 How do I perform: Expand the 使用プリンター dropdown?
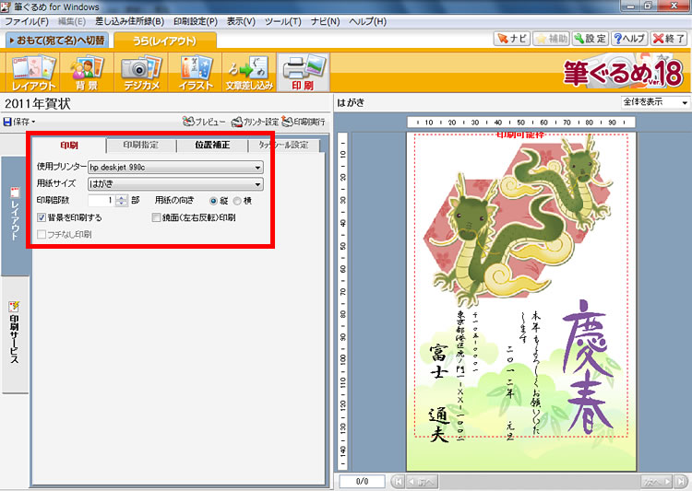pos(175,167)
